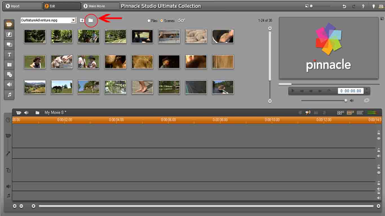Switch the movie window to Storyboard view

(x=340, y=113)
